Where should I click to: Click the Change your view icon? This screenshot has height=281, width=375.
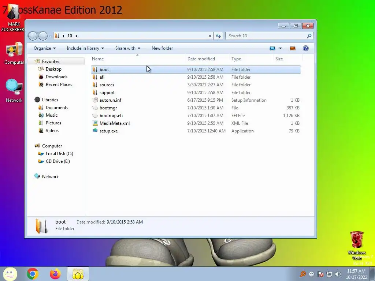pos(272,49)
